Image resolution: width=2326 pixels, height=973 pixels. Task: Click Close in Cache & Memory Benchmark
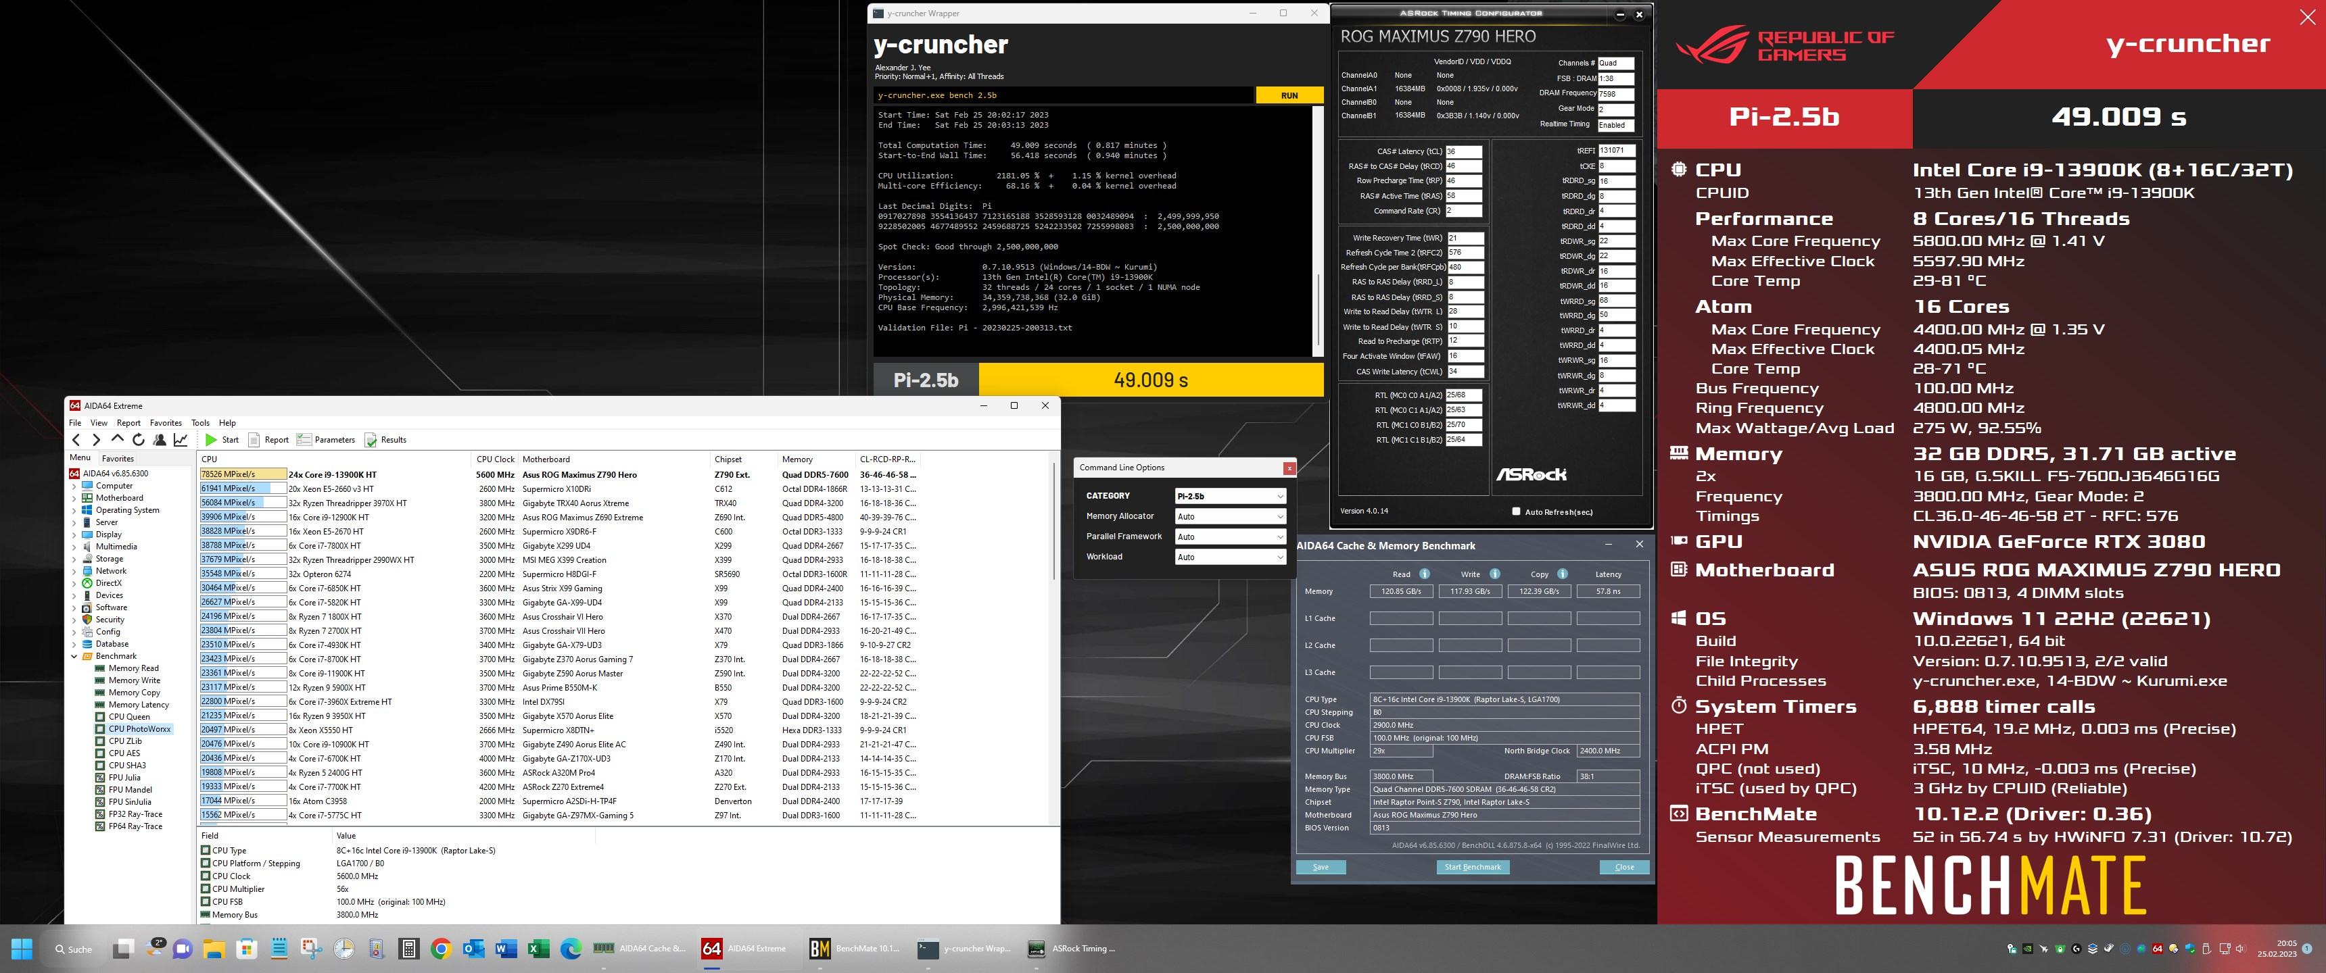pyautogui.click(x=1624, y=866)
